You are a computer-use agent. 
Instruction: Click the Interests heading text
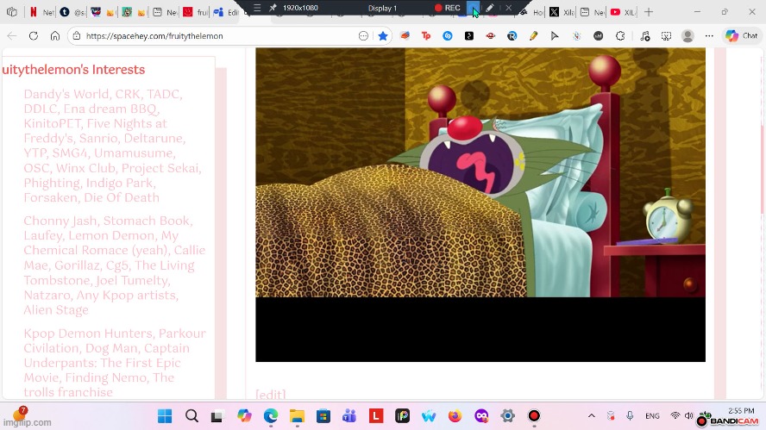[x=73, y=69]
